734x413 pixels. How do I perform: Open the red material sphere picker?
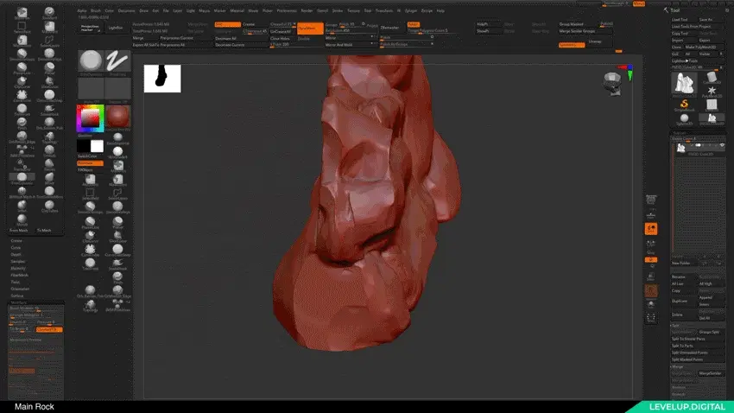117,116
